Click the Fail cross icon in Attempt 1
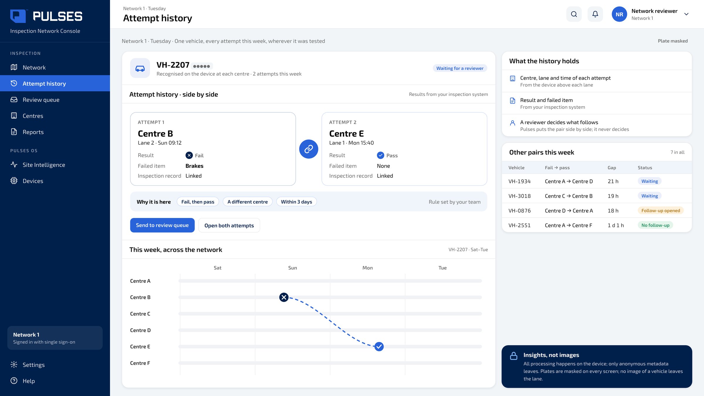This screenshot has height=396, width=704. [189, 155]
